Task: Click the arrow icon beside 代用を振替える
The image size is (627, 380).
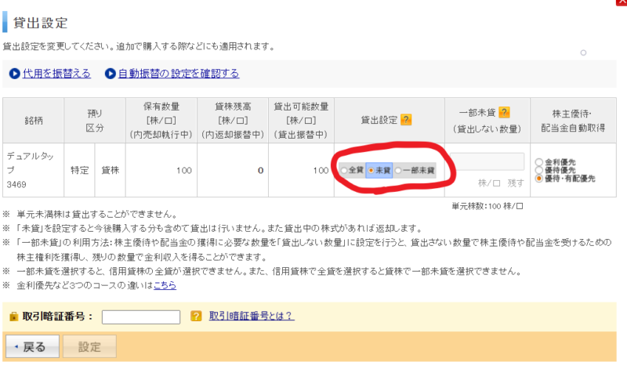Action: point(14,74)
